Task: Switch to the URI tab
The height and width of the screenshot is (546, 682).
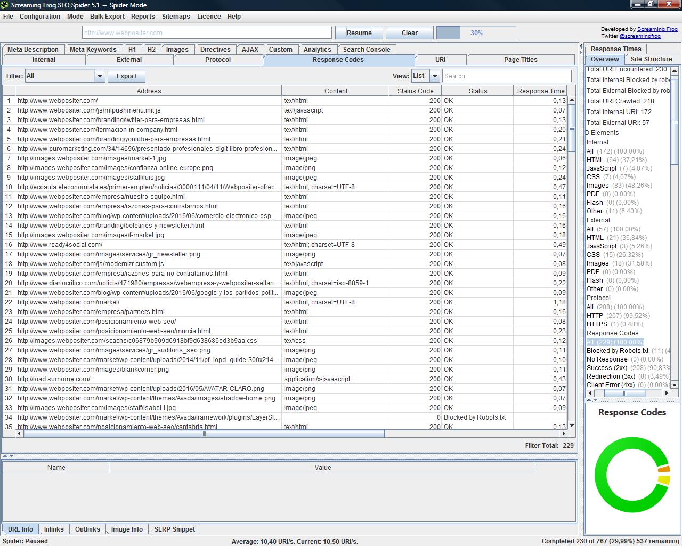Action: 440,60
